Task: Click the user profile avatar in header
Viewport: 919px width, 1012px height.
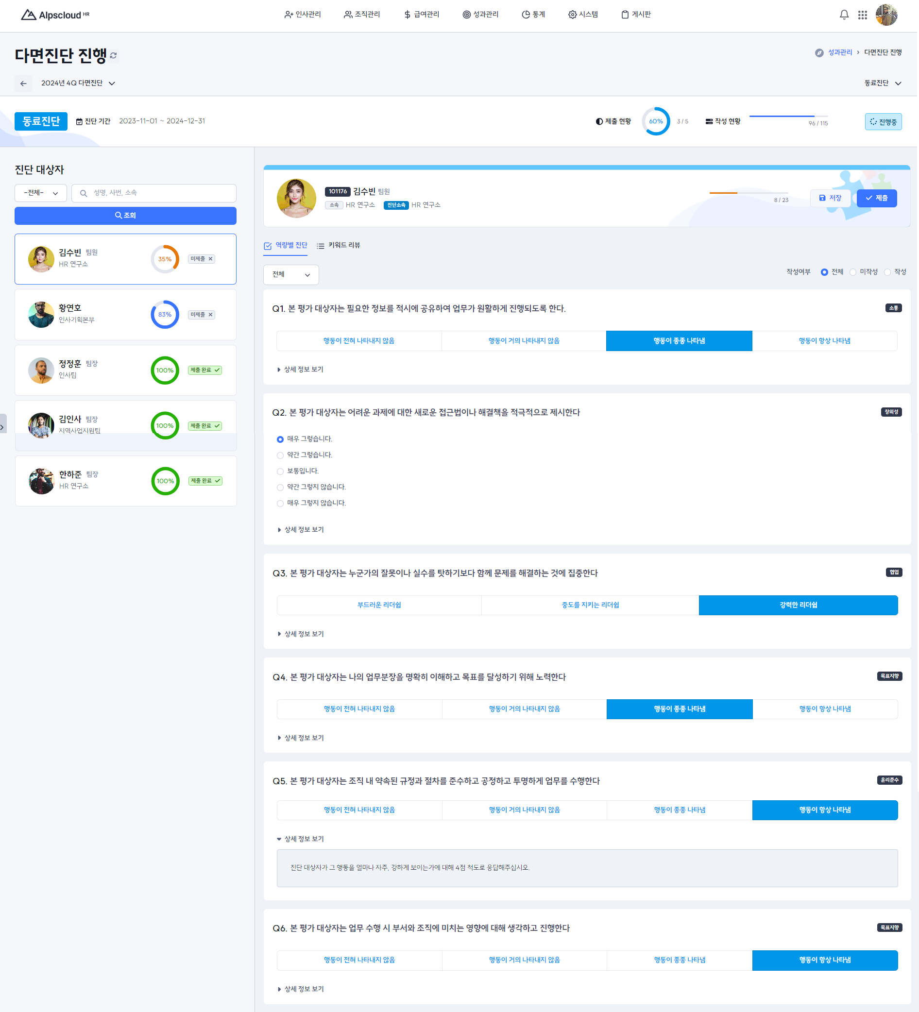Action: coord(887,15)
